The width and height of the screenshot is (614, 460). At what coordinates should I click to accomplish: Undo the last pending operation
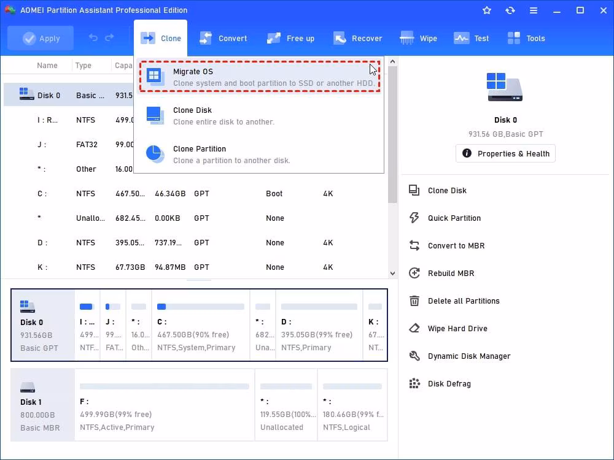tap(93, 37)
